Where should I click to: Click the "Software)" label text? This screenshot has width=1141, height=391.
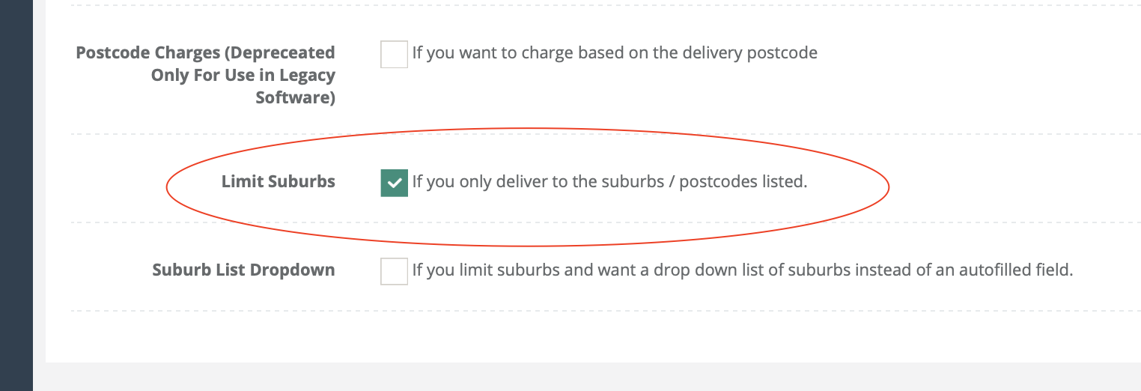pyautogui.click(x=295, y=97)
